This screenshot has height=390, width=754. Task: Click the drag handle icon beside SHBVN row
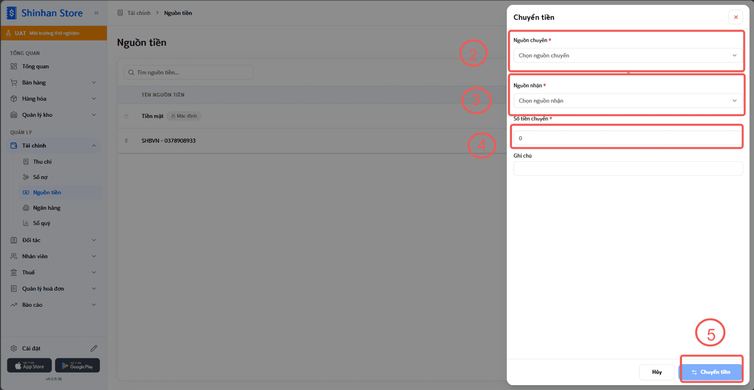[x=126, y=141]
